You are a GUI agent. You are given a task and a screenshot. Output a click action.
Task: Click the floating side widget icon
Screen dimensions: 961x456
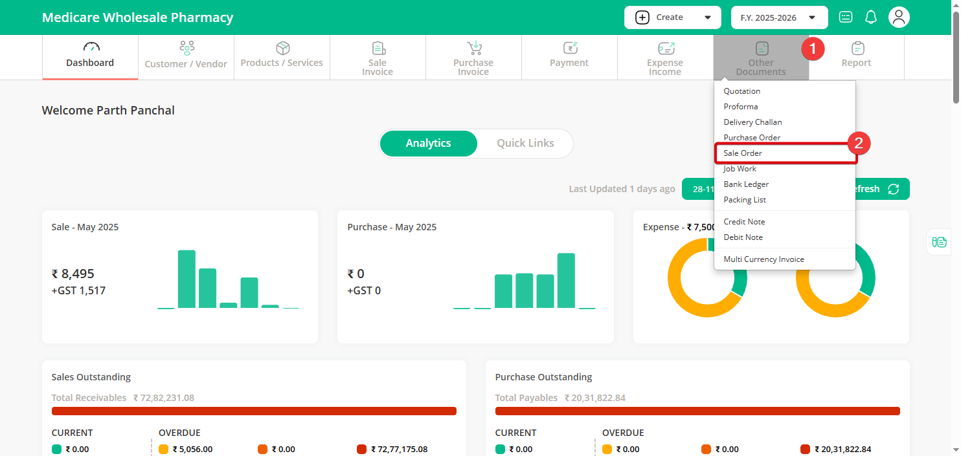tap(939, 242)
